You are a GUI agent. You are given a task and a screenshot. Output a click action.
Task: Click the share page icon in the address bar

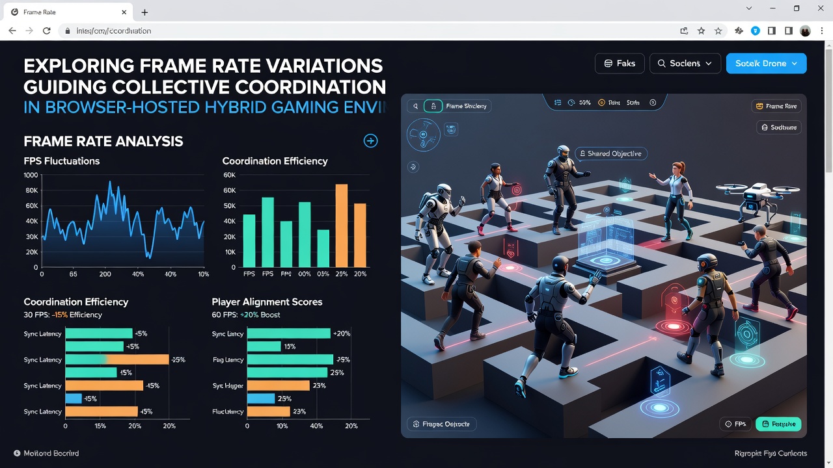[684, 31]
